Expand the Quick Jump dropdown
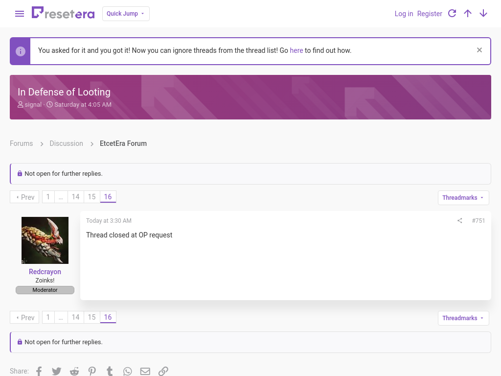This screenshot has width=501, height=376. coord(126,14)
